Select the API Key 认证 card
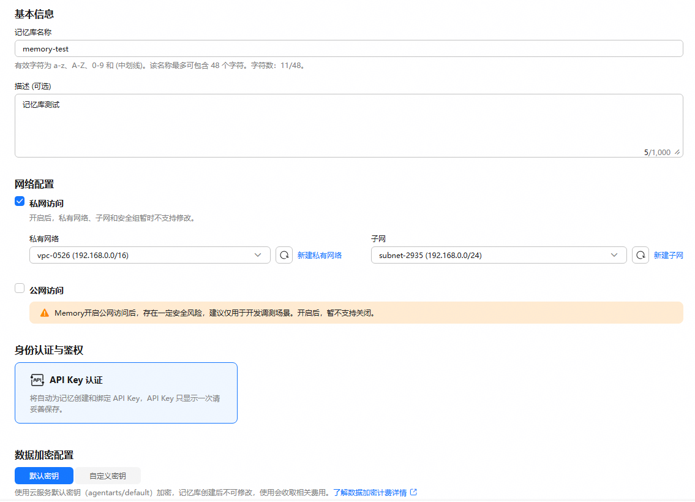Image resolution: width=695 pixels, height=502 pixels. click(126, 393)
